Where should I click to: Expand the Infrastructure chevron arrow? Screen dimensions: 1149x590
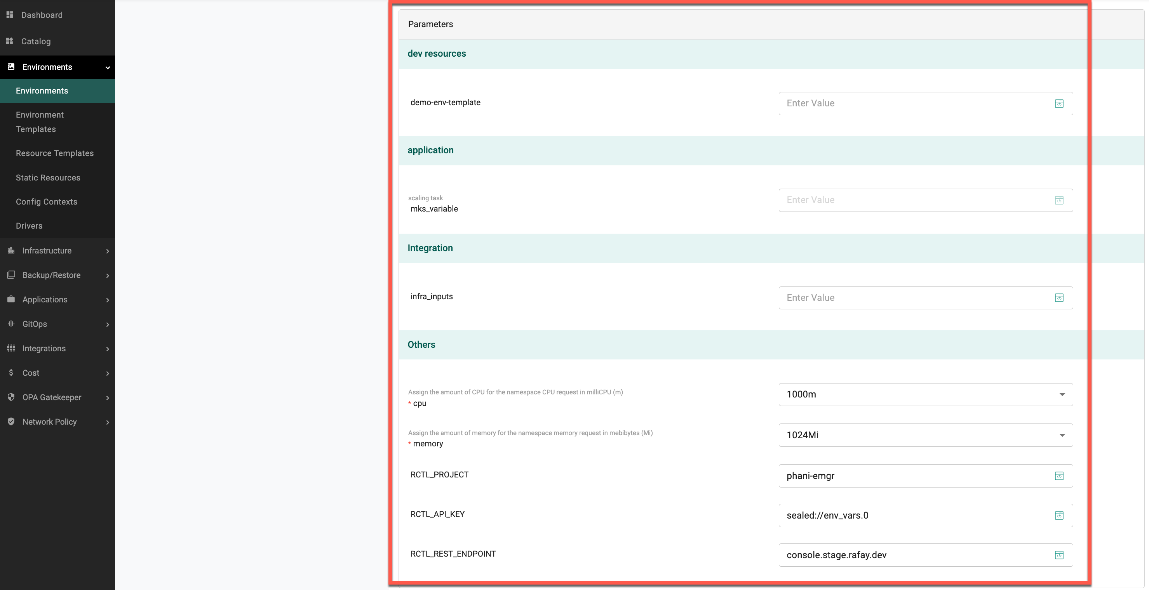point(108,251)
